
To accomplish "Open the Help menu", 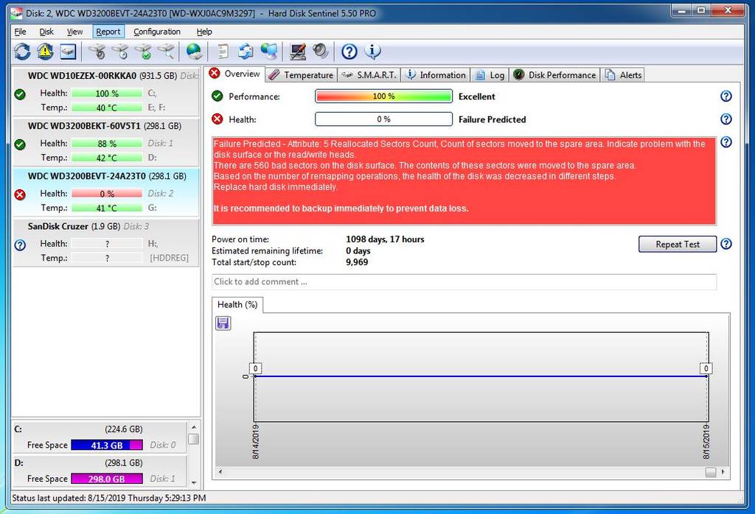I will (204, 32).
